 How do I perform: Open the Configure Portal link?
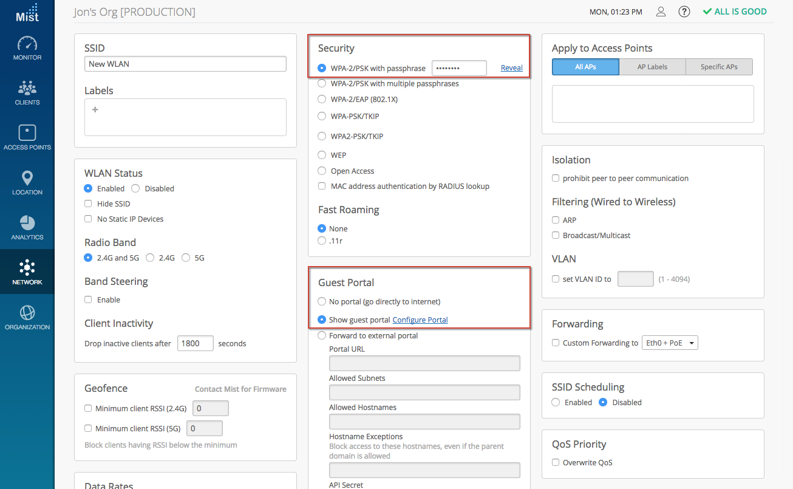click(x=420, y=320)
